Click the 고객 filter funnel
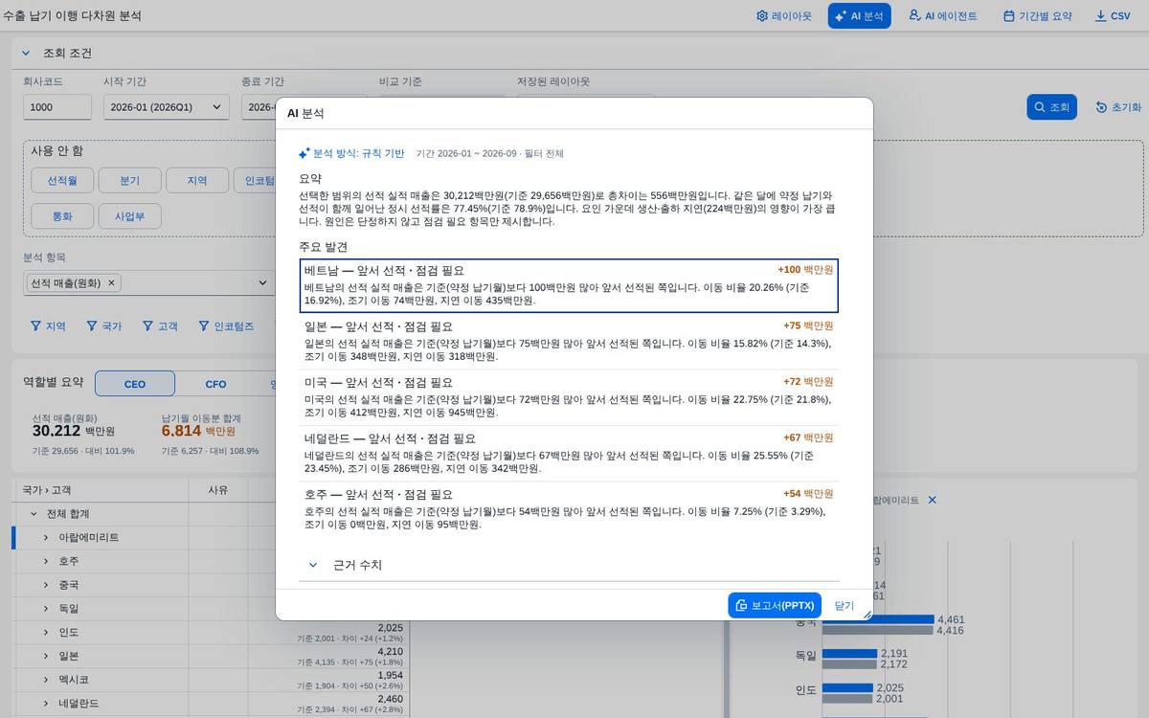Image resolution: width=1149 pixels, height=718 pixels. (x=160, y=326)
